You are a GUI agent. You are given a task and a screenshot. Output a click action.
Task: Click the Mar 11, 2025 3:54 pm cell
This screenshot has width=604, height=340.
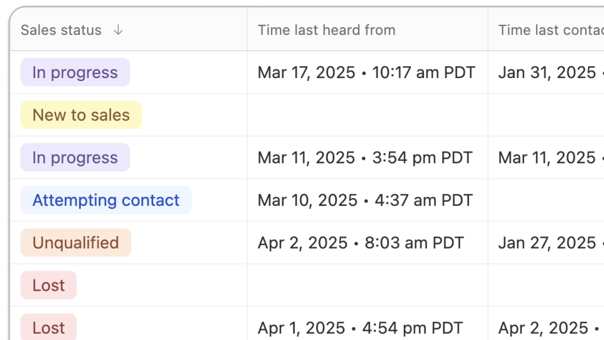[x=365, y=157]
